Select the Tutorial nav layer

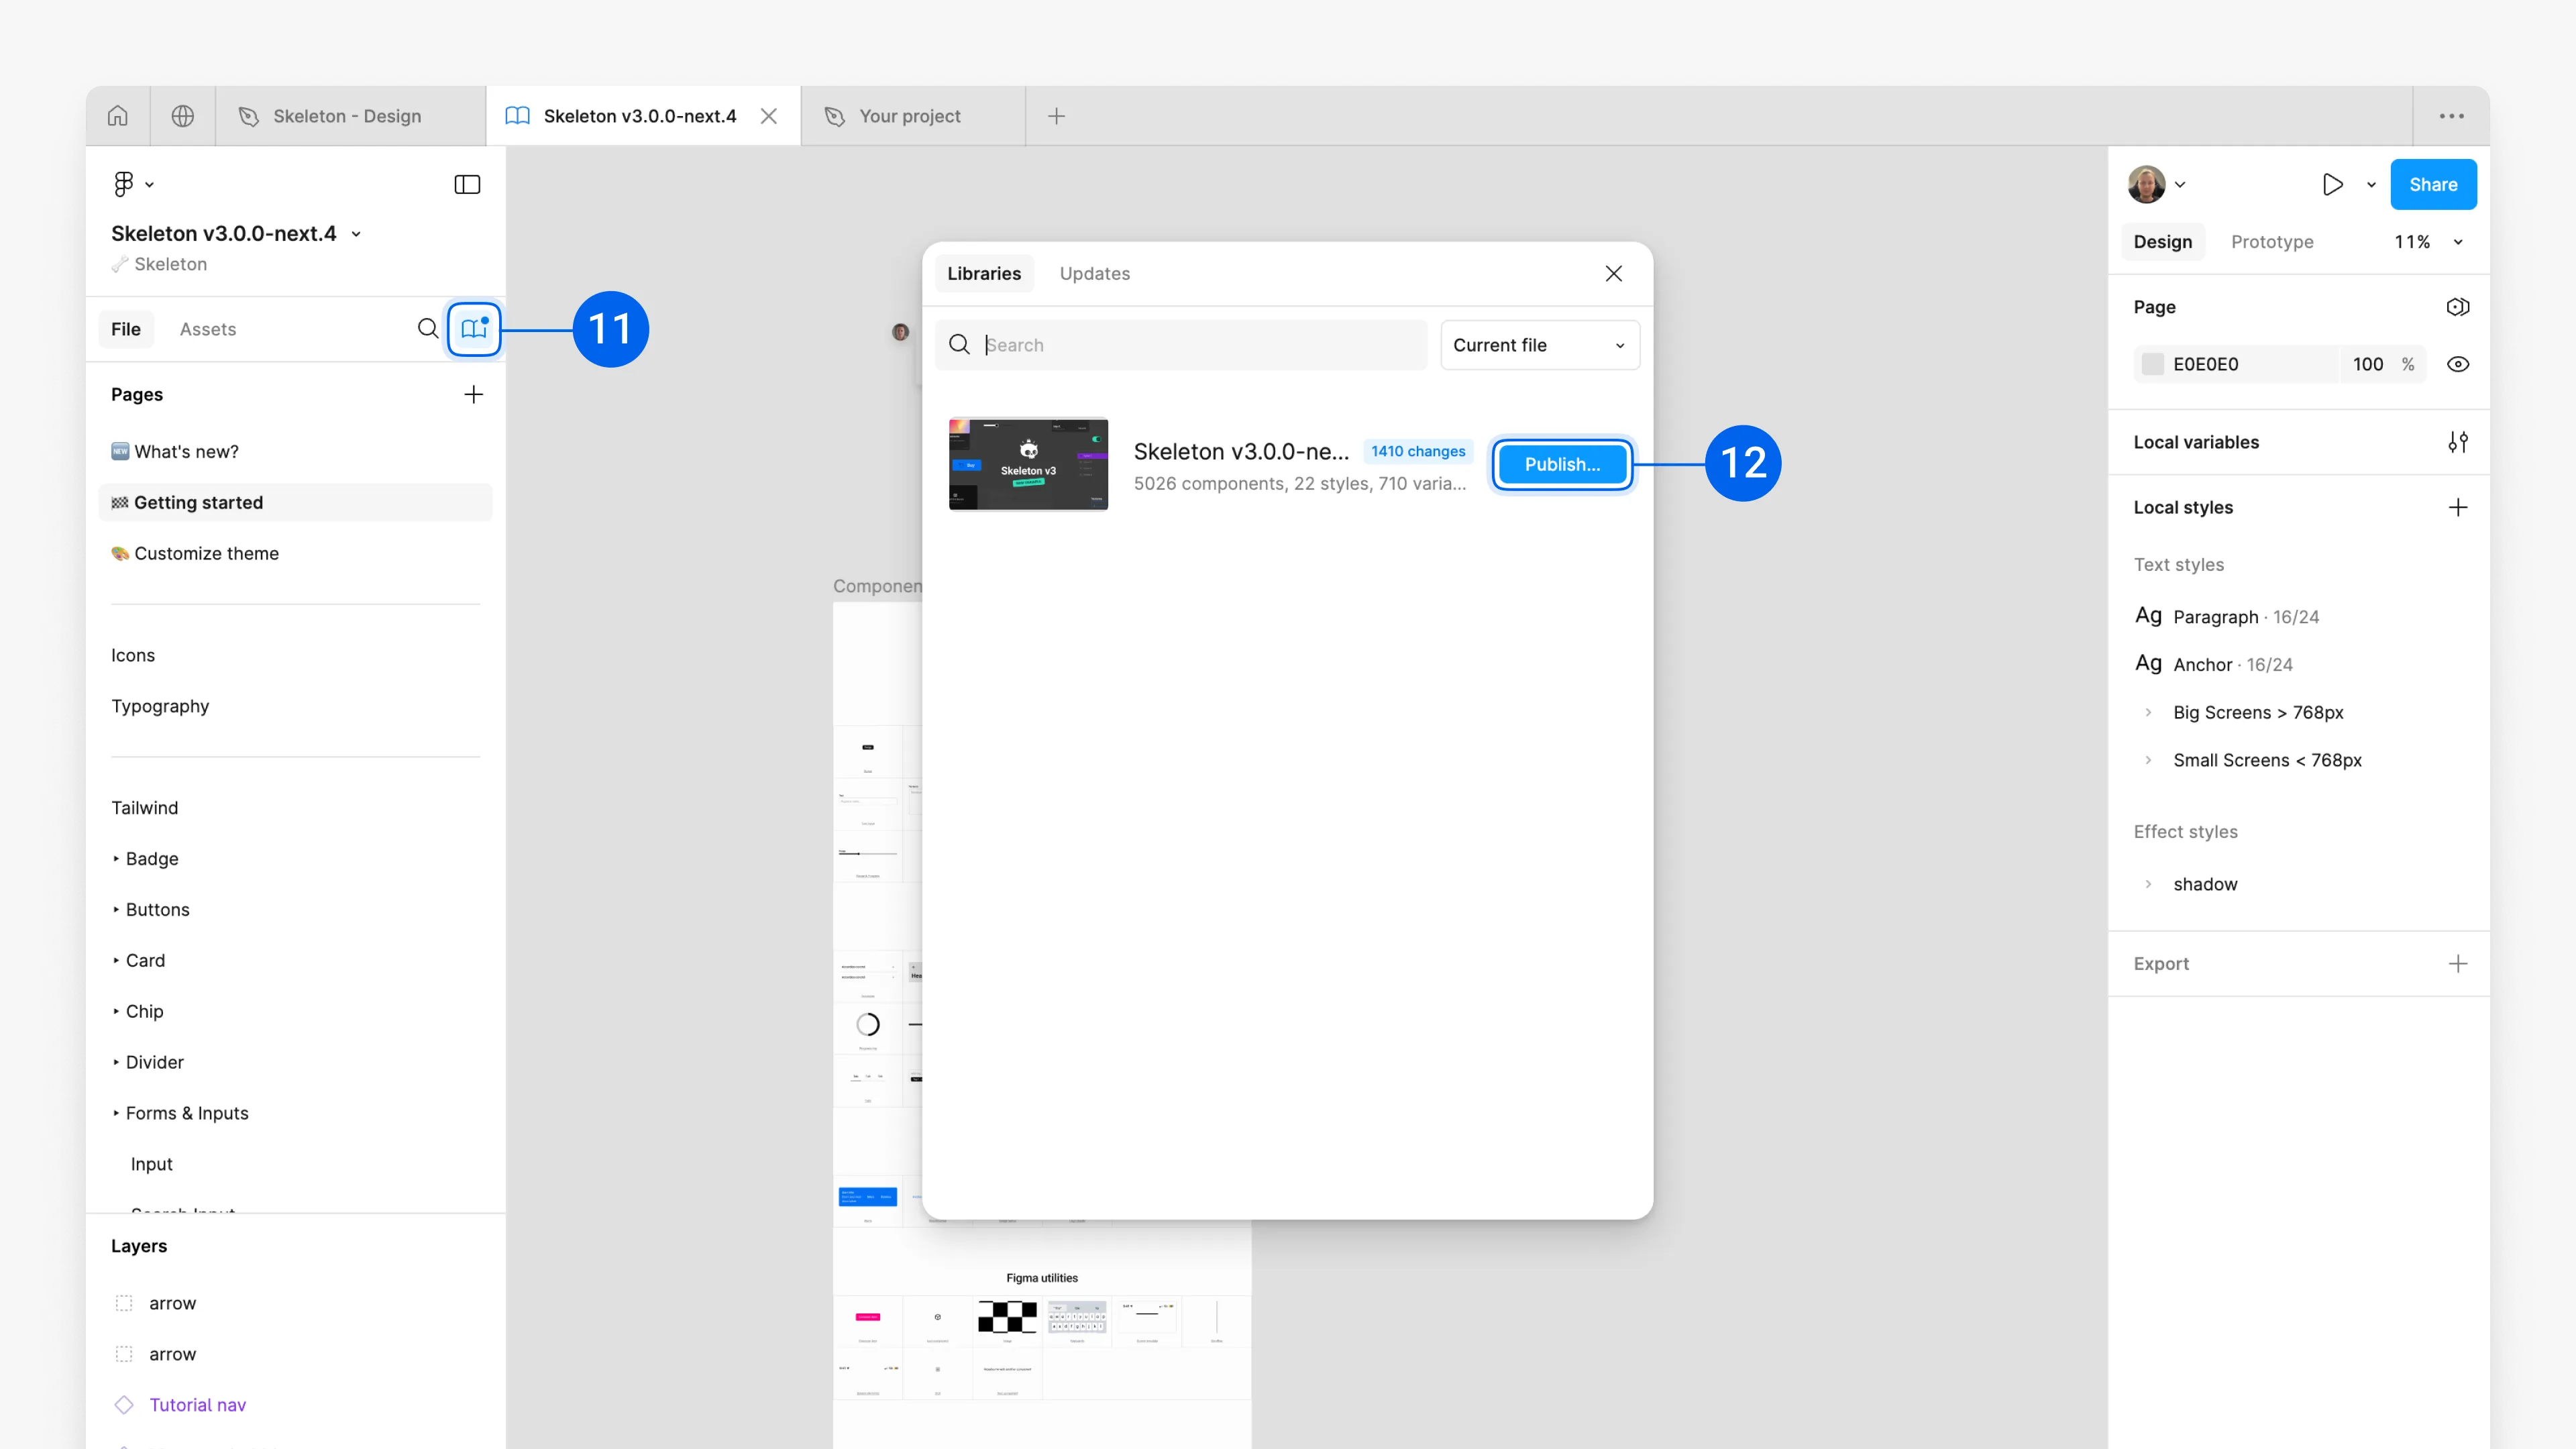(197, 1404)
